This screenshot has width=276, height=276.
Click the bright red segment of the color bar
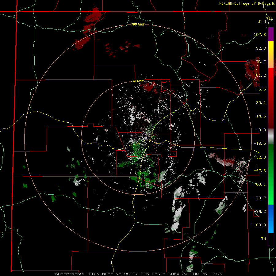click(x=271, y=75)
